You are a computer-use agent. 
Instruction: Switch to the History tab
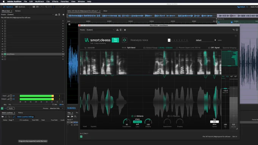pyautogui.click(x=20, y=113)
